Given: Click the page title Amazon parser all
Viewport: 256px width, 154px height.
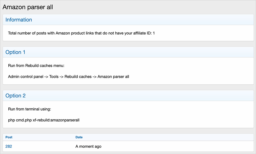Looking at the screenshot, I should click(x=28, y=7).
